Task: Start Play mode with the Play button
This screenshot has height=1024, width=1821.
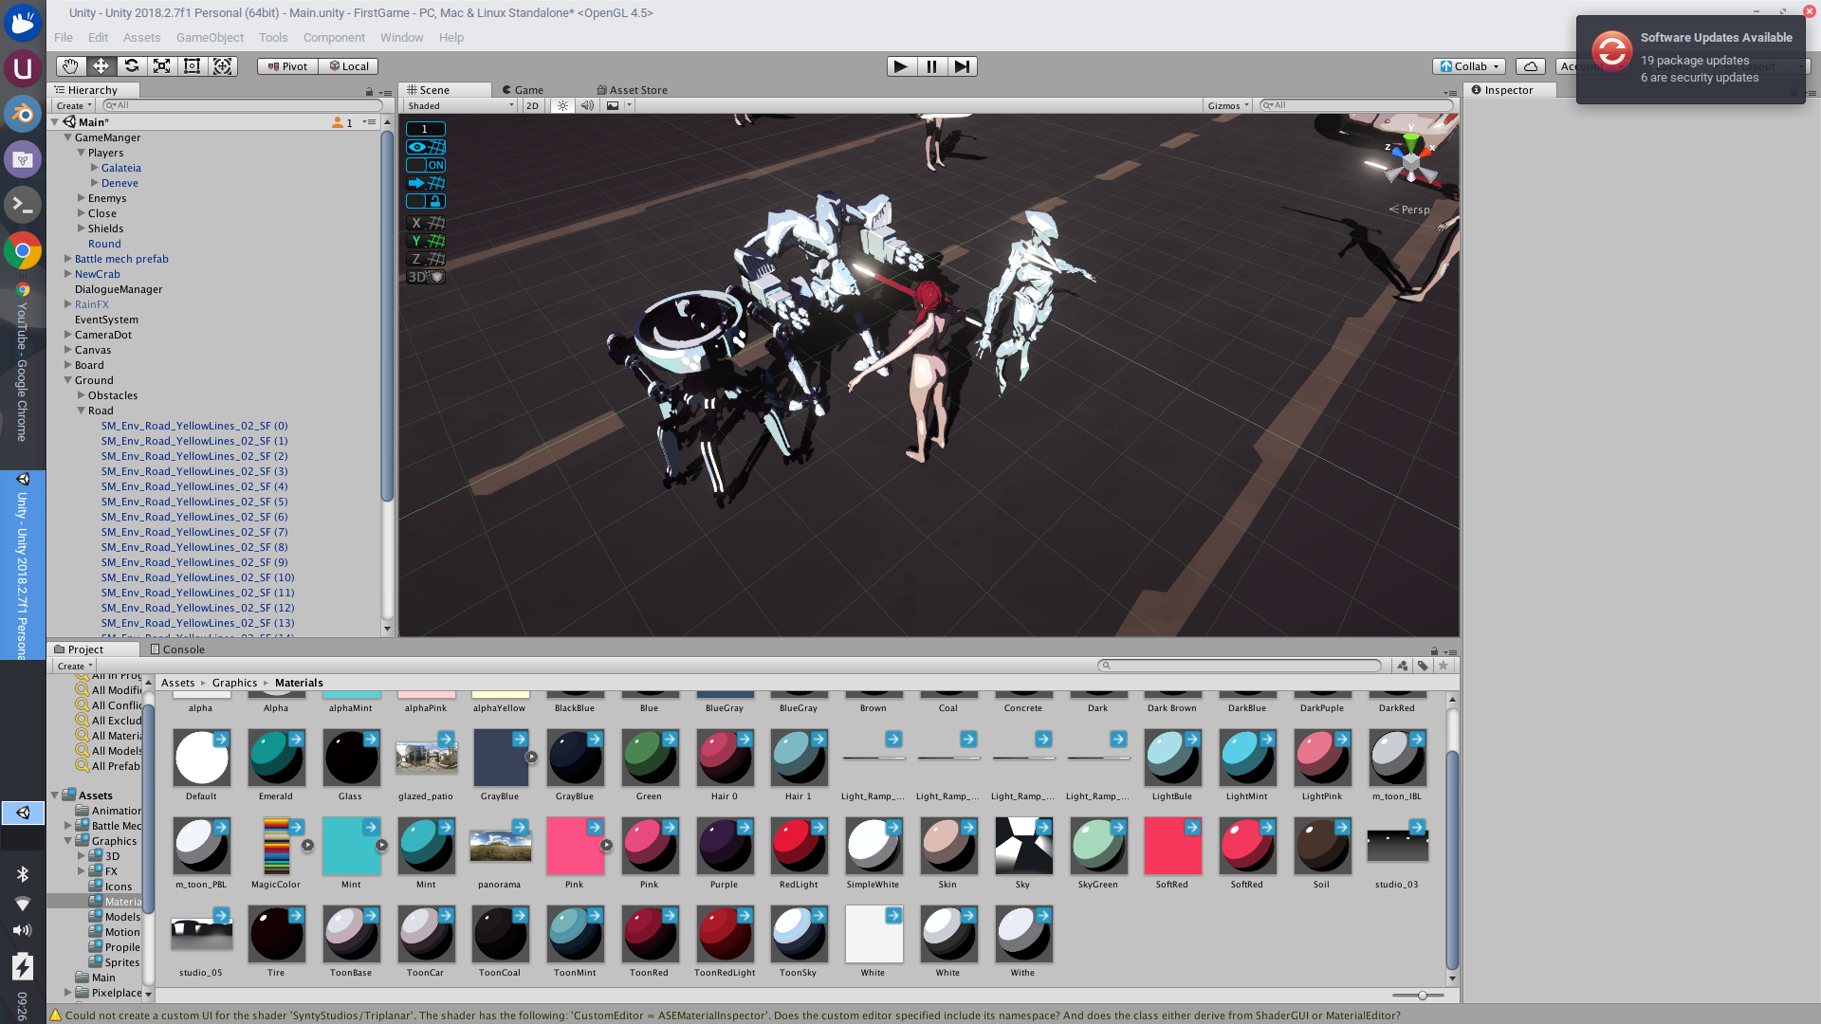Action: 901,66
